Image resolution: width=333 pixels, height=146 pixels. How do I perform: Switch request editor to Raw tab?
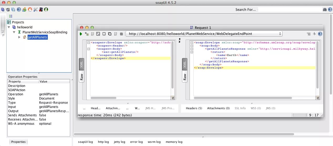[81, 77]
